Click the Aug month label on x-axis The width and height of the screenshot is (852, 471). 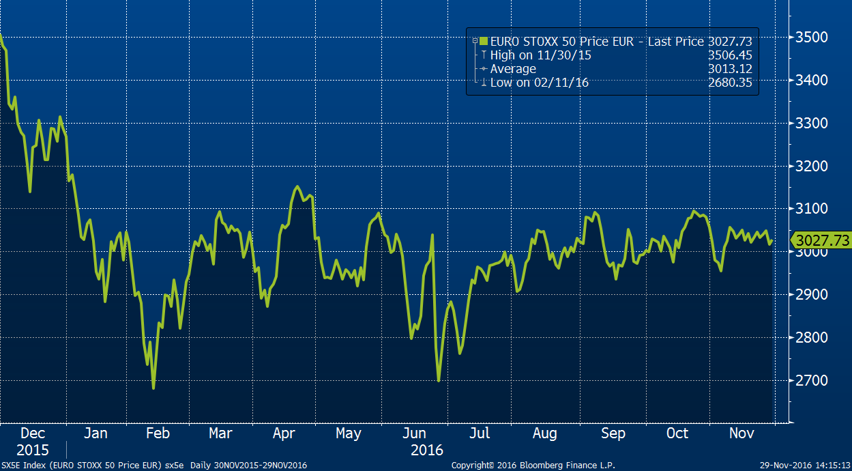click(544, 433)
